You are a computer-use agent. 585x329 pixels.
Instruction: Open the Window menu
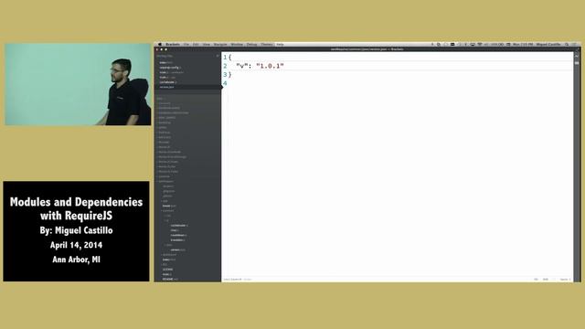[237, 45]
